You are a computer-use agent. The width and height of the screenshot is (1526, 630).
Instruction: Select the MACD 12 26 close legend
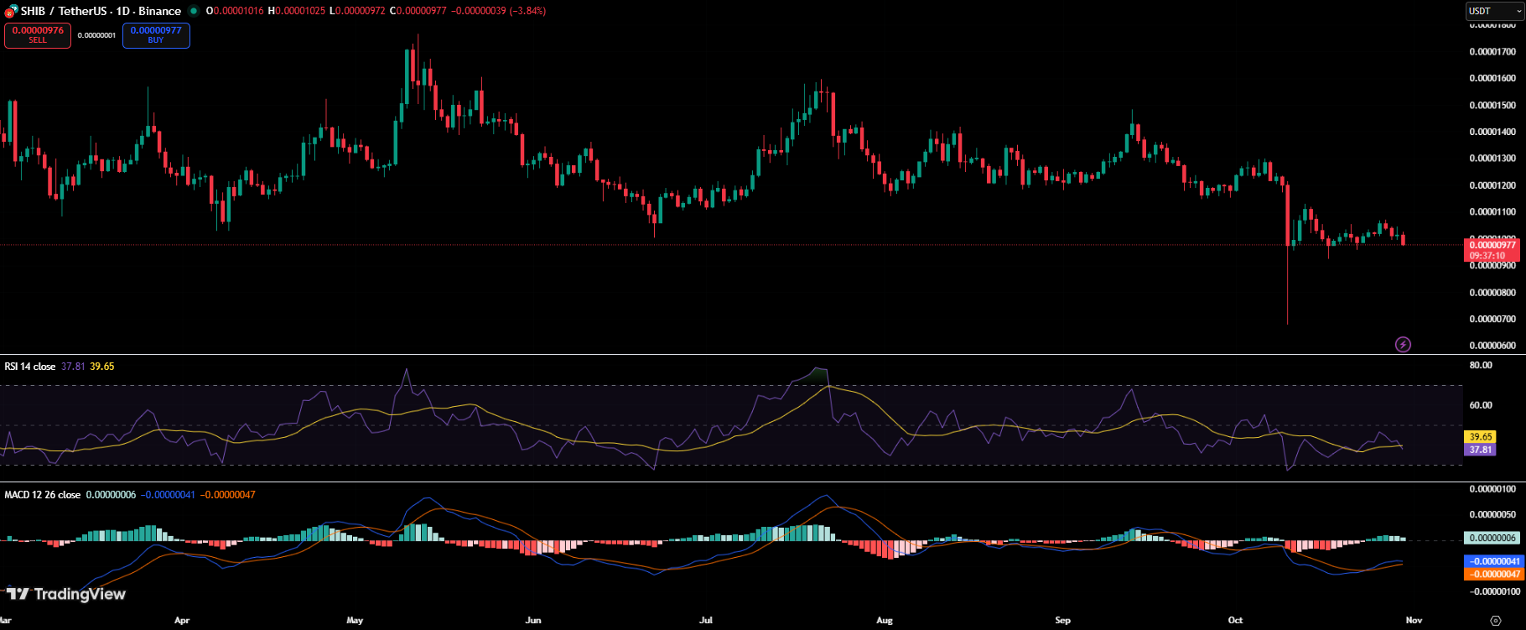(x=43, y=495)
